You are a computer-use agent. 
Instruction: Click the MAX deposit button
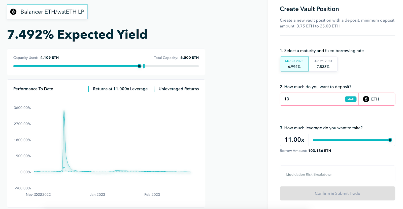point(351,99)
